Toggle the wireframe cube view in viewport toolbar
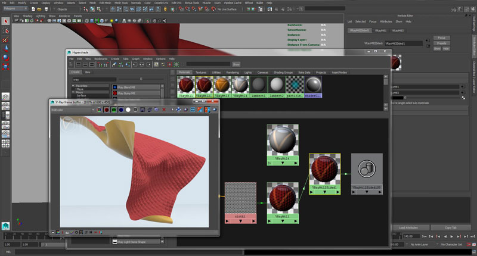 [87, 21]
